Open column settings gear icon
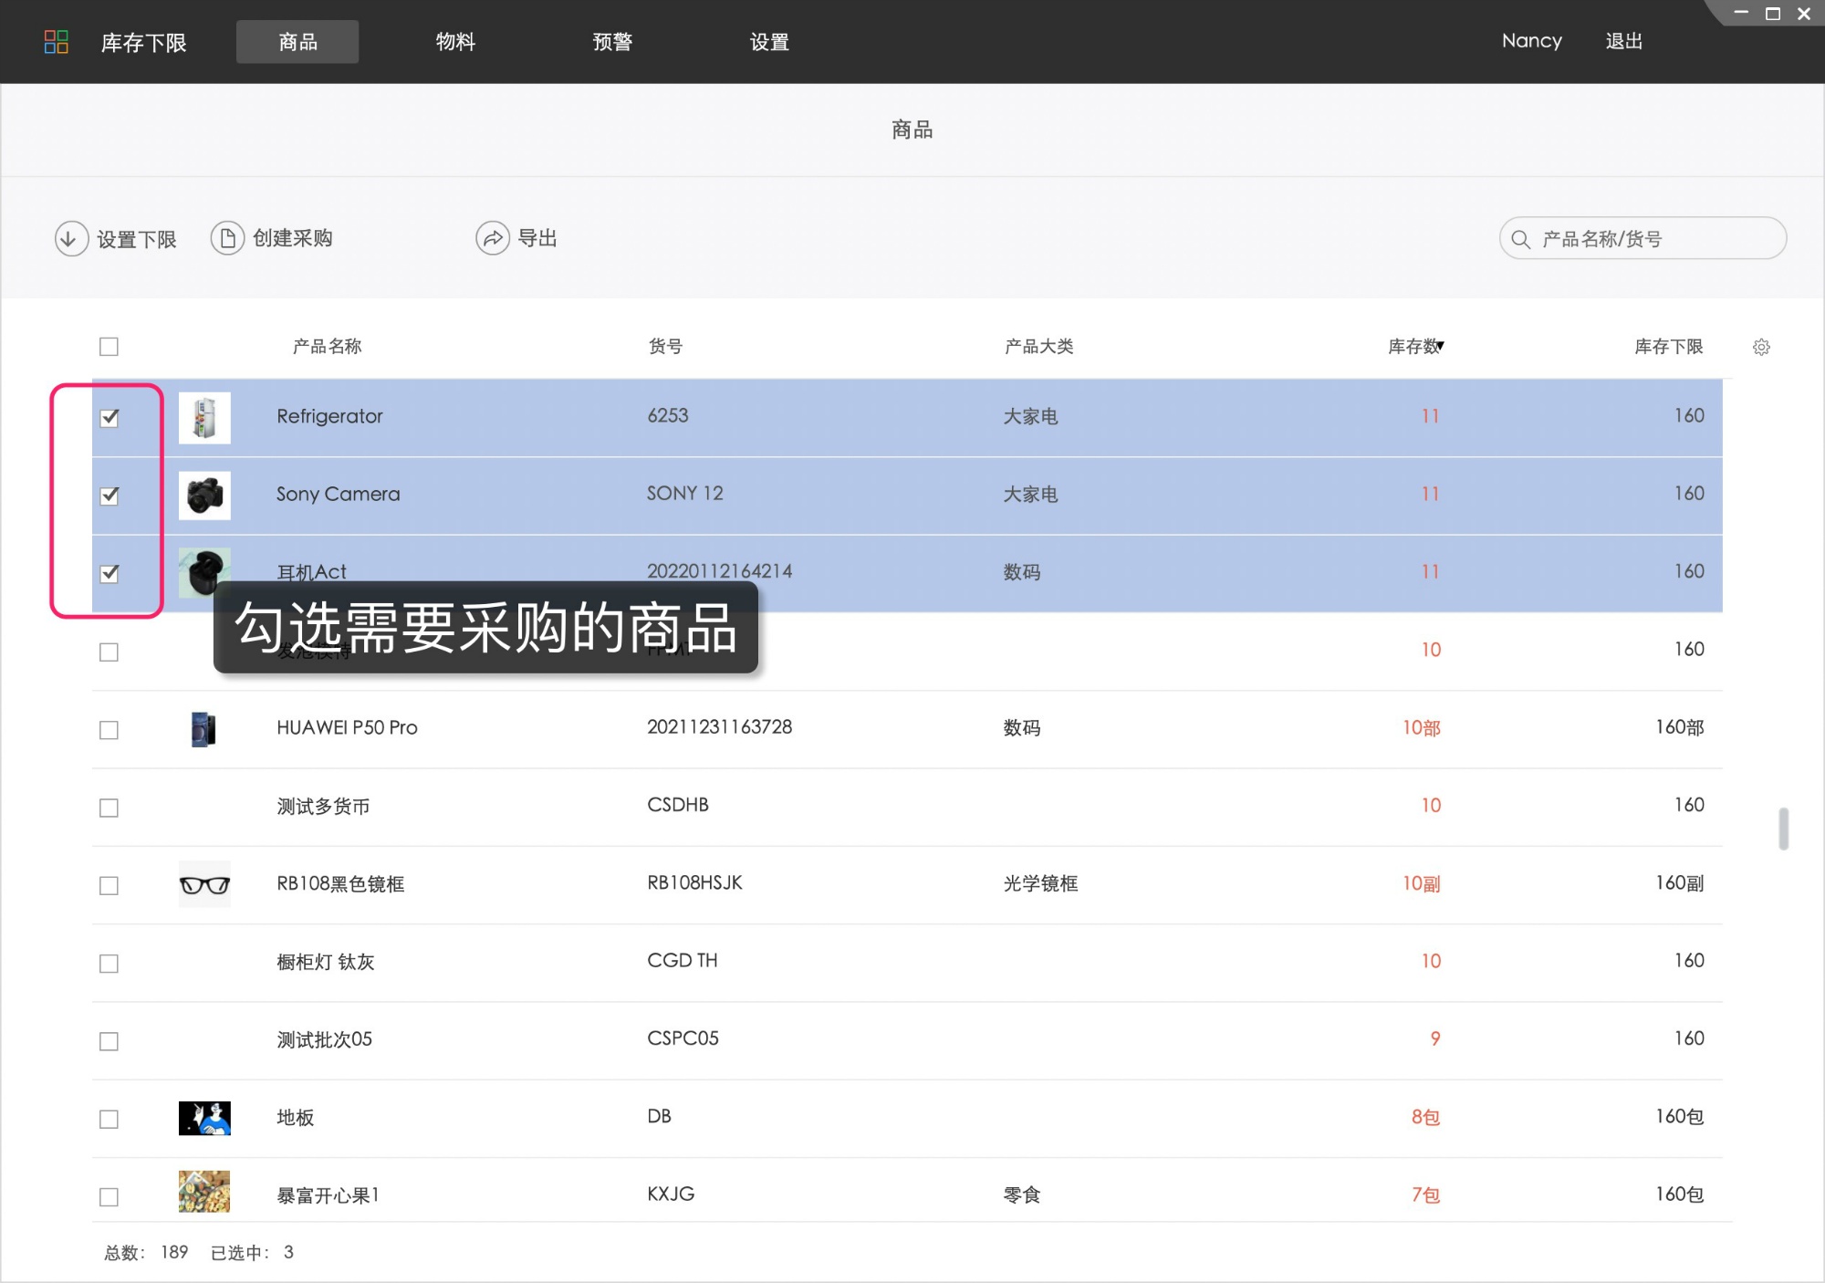Viewport: 1825px width, 1283px height. tap(1761, 347)
